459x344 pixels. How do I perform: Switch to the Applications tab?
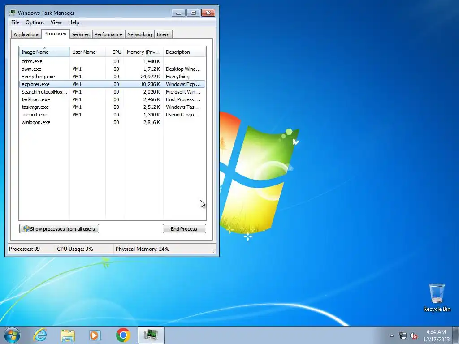(x=26, y=34)
